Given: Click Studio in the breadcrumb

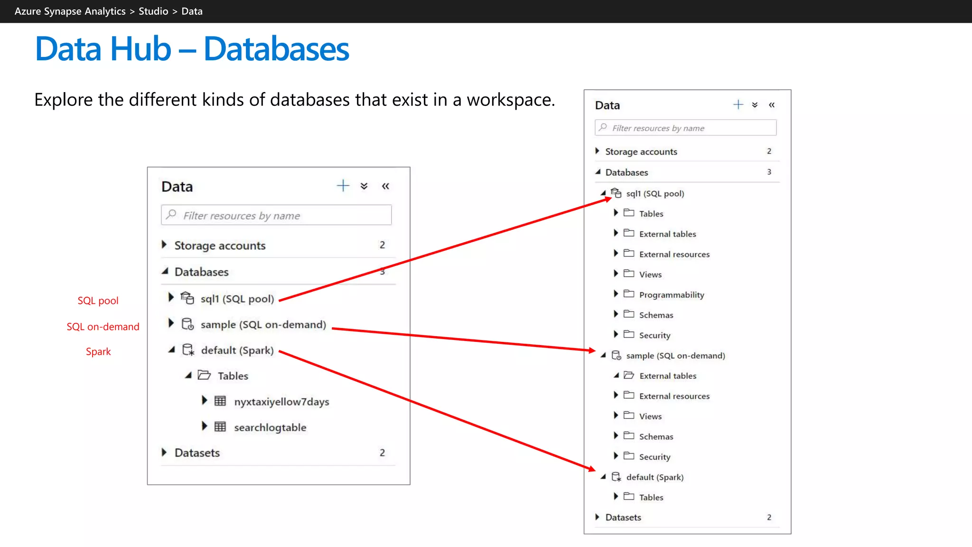Looking at the screenshot, I should tap(153, 11).
